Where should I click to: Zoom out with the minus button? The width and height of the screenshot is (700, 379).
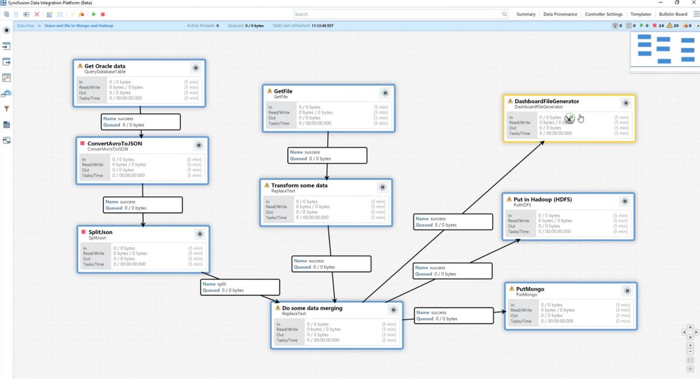click(690, 352)
